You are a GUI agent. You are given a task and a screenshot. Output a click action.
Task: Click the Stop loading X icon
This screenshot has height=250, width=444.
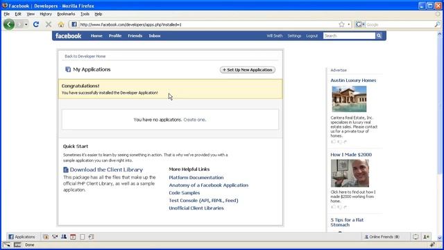(x=49, y=24)
